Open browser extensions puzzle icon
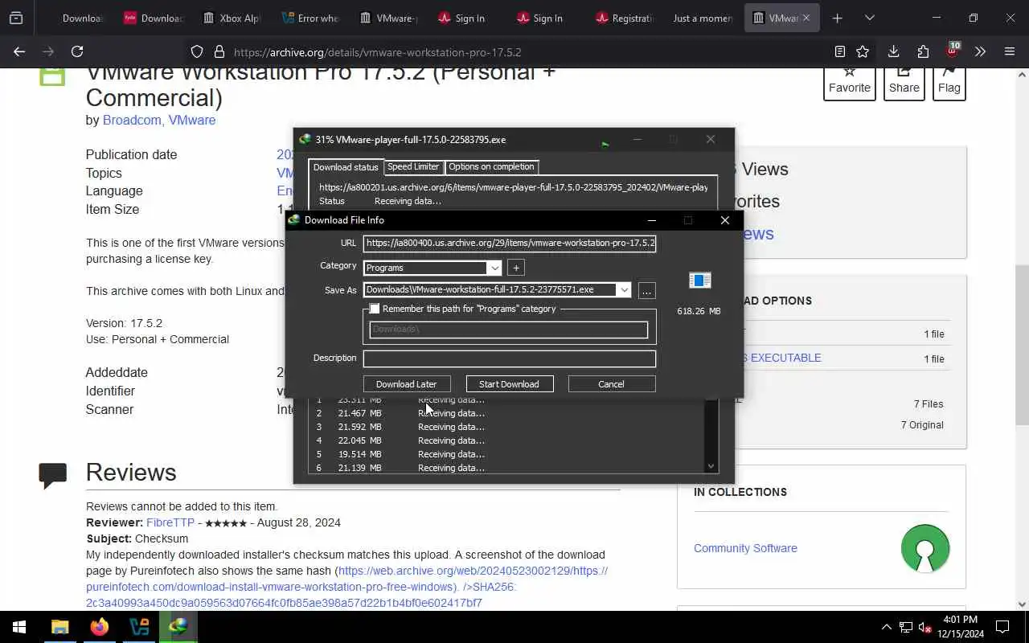This screenshot has width=1029, height=643. click(923, 51)
